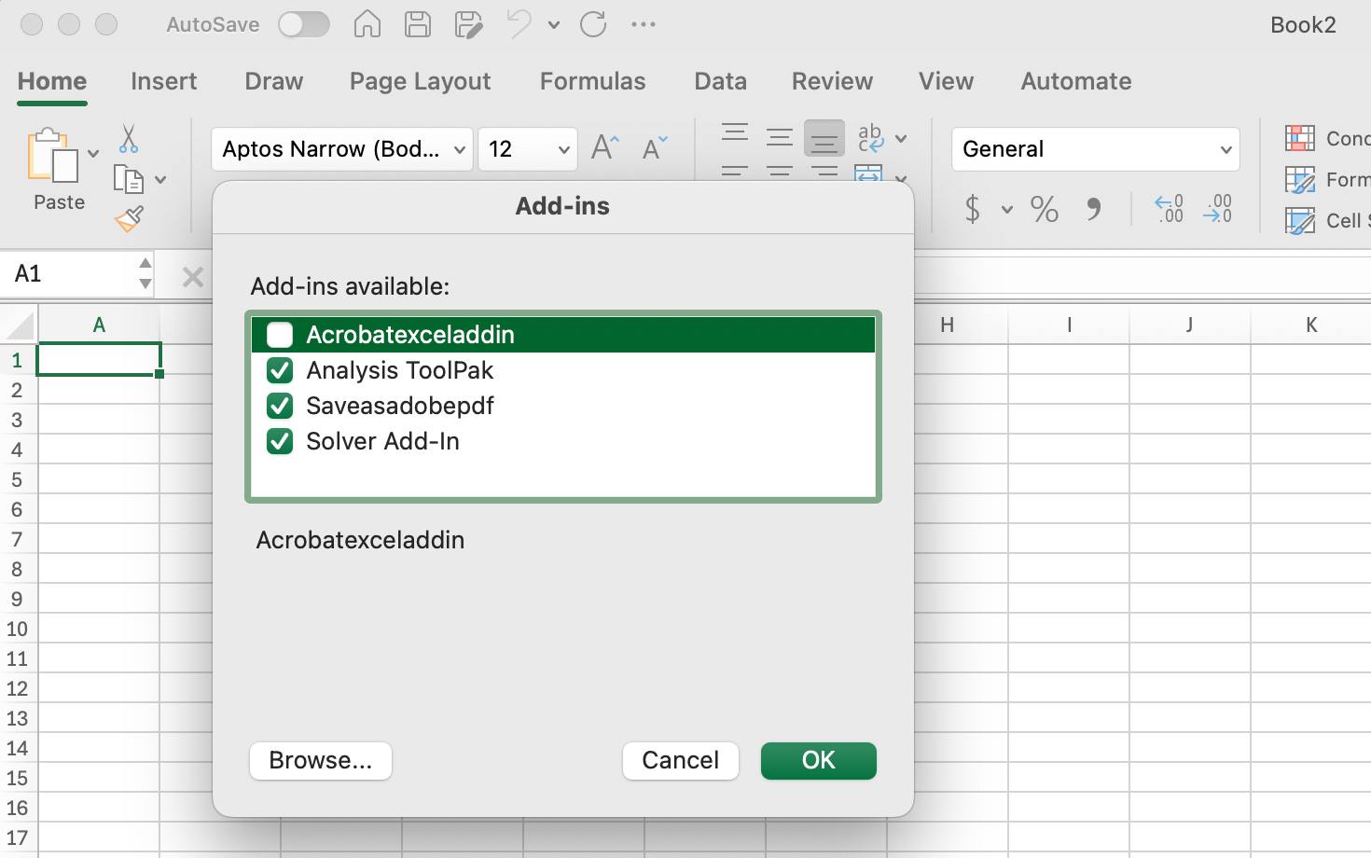Expand the Paste options arrow

pos(93,154)
